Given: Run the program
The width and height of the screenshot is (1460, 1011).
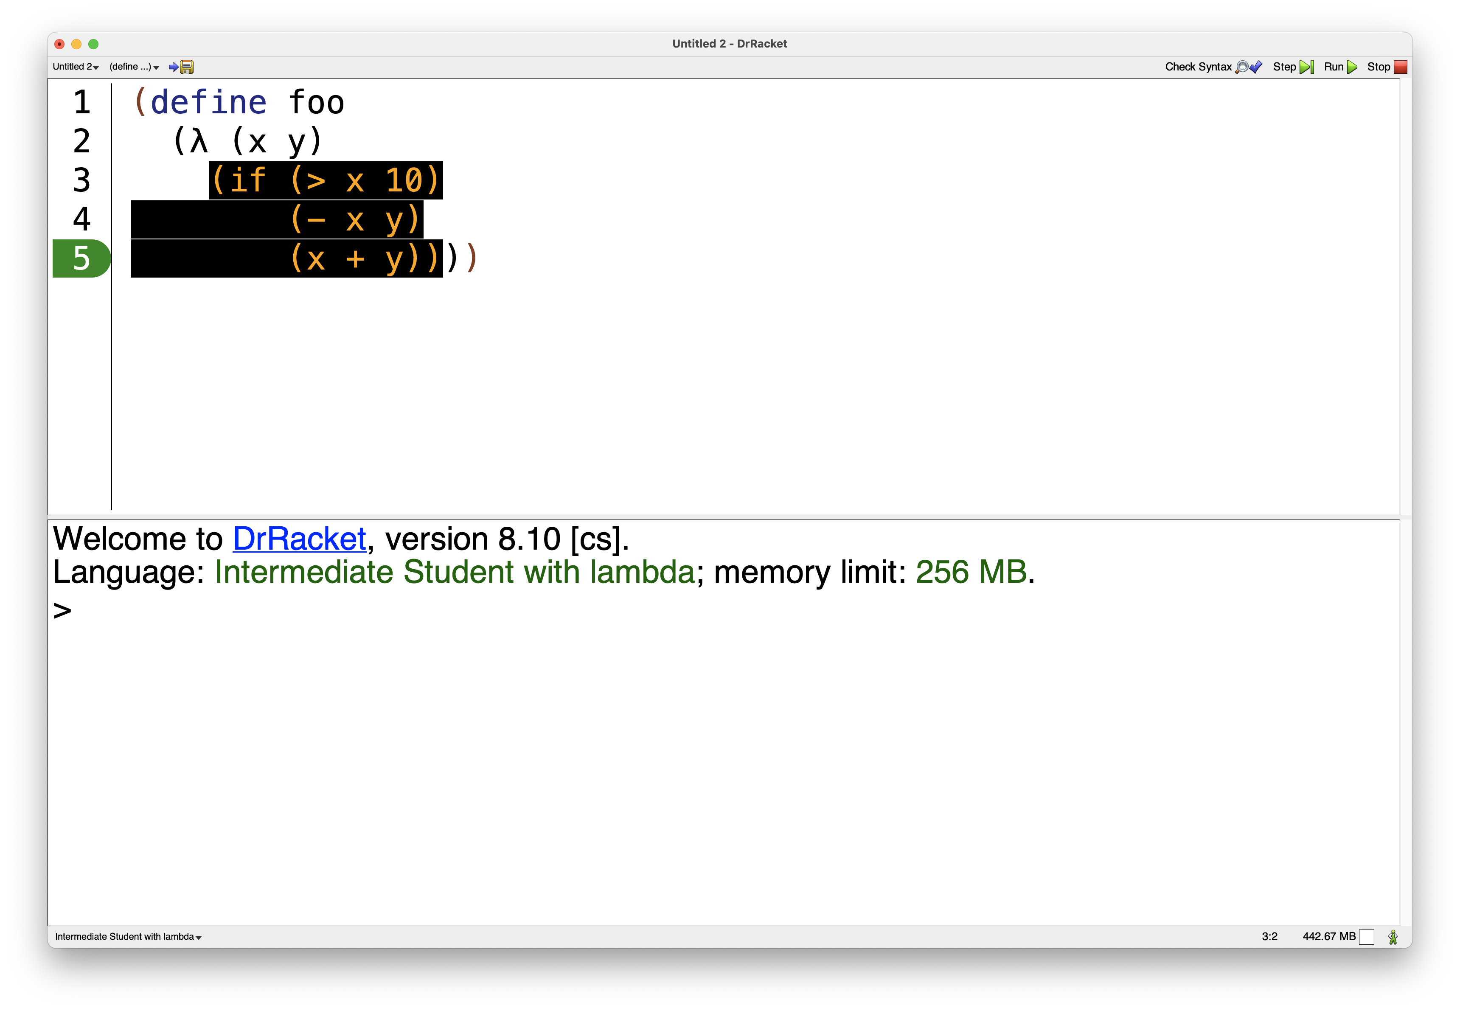Looking at the screenshot, I should 1340,67.
